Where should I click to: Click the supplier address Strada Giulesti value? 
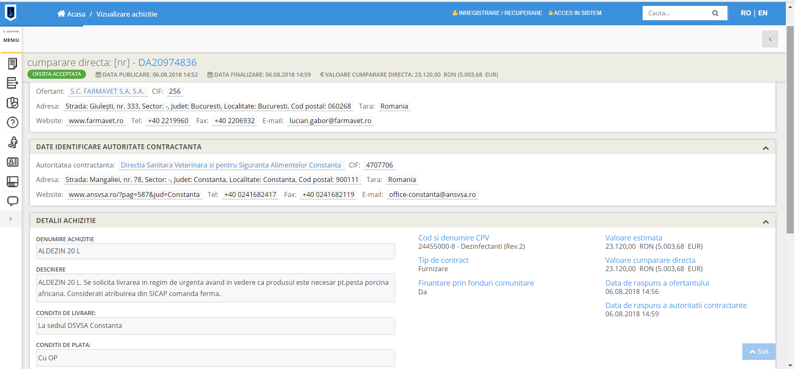208,107
